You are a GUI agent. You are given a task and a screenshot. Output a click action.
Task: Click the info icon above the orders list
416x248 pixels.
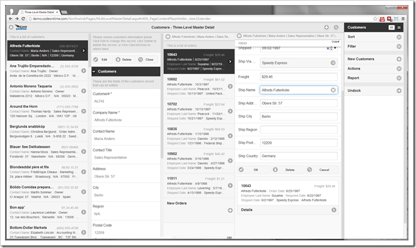[168, 37]
